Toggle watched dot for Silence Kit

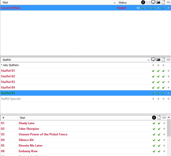tap(164, 140)
